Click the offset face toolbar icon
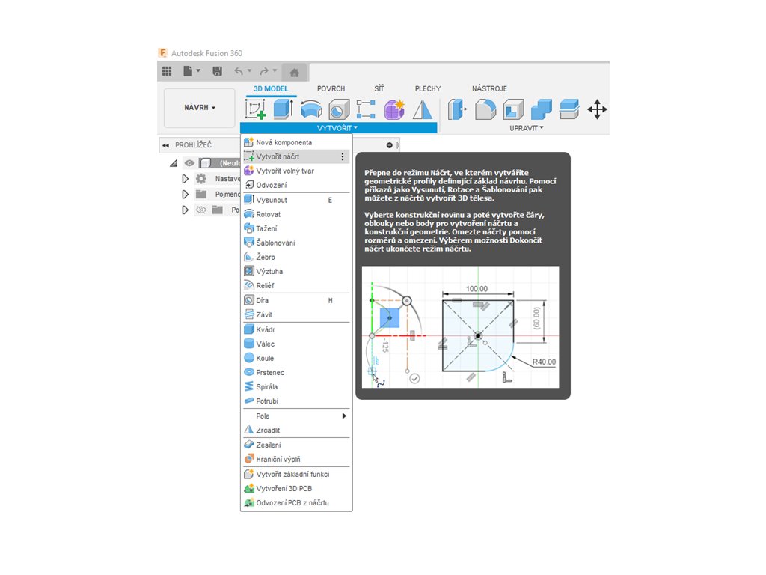766x575 pixels. tap(569, 109)
